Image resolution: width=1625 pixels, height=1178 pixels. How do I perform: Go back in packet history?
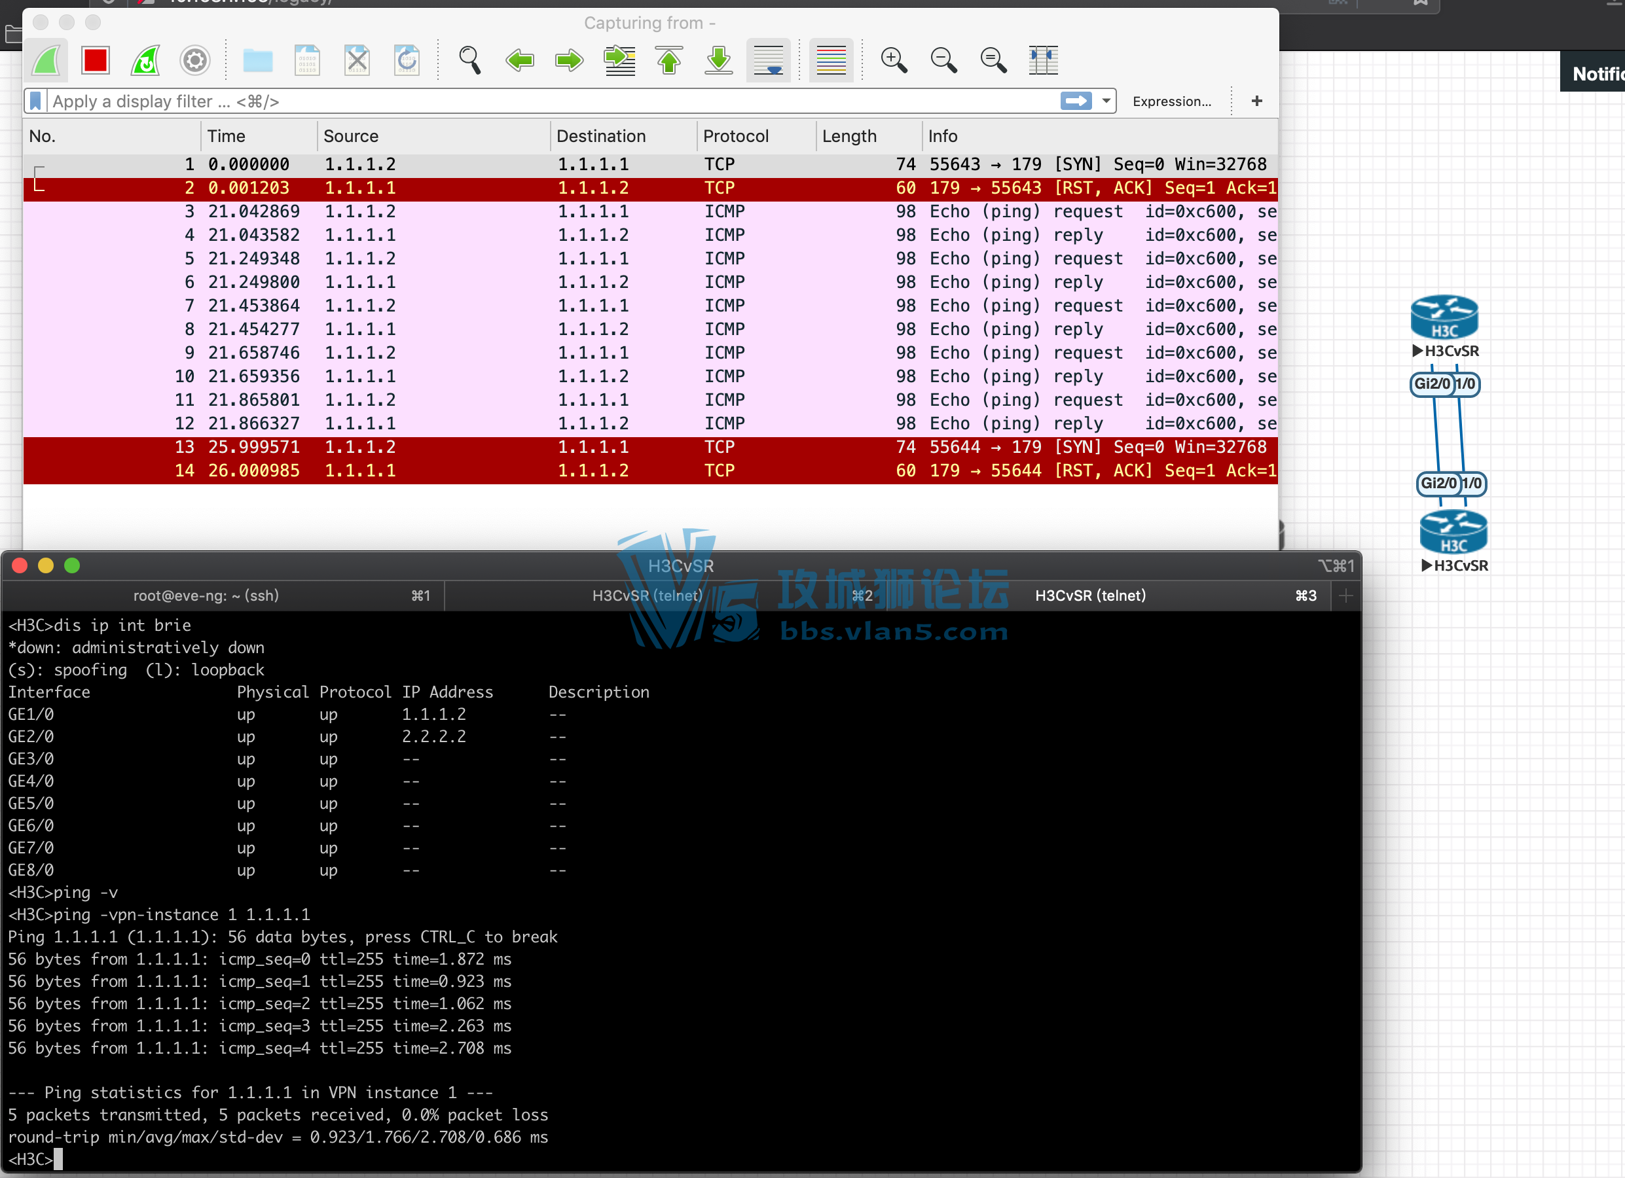pos(519,60)
